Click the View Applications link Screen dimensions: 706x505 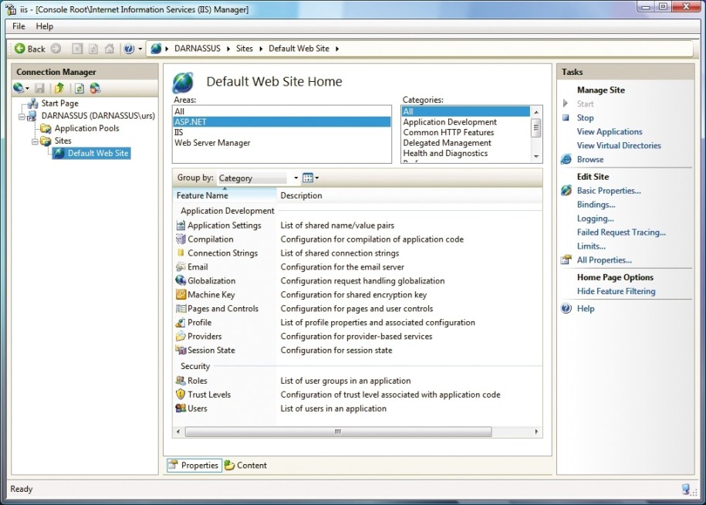(x=610, y=131)
